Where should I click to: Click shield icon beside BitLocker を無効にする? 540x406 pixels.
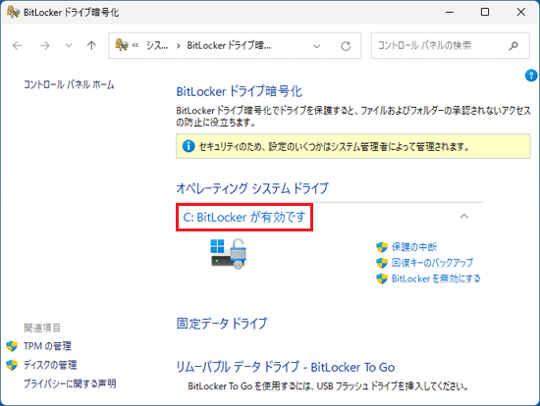tap(382, 279)
